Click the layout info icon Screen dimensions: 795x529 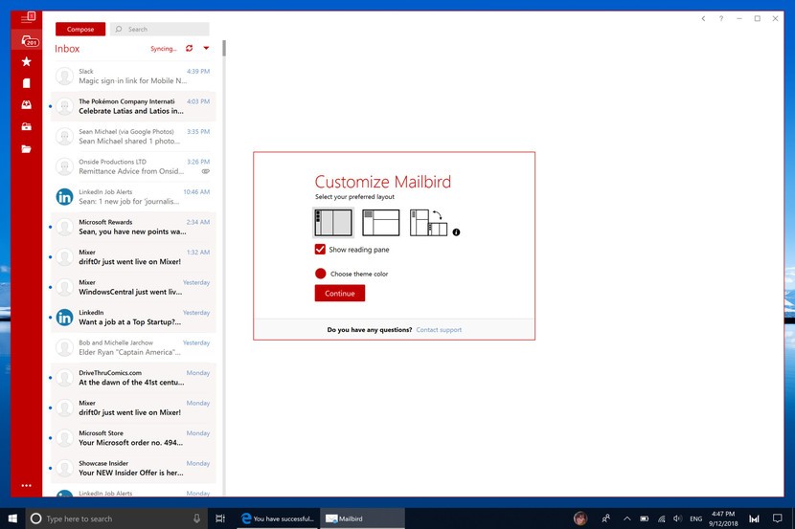pyautogui.click(x=456, y=231)
